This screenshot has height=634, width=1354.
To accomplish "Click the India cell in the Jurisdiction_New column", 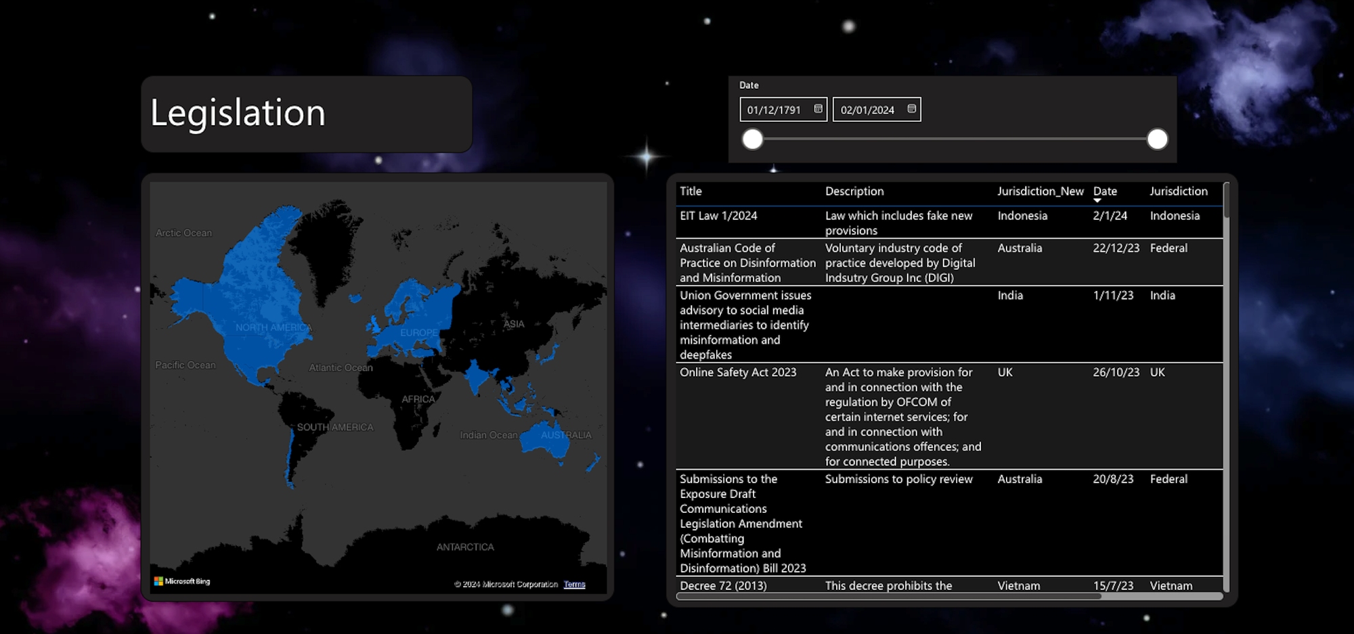I will click(x=1010, y=296).
